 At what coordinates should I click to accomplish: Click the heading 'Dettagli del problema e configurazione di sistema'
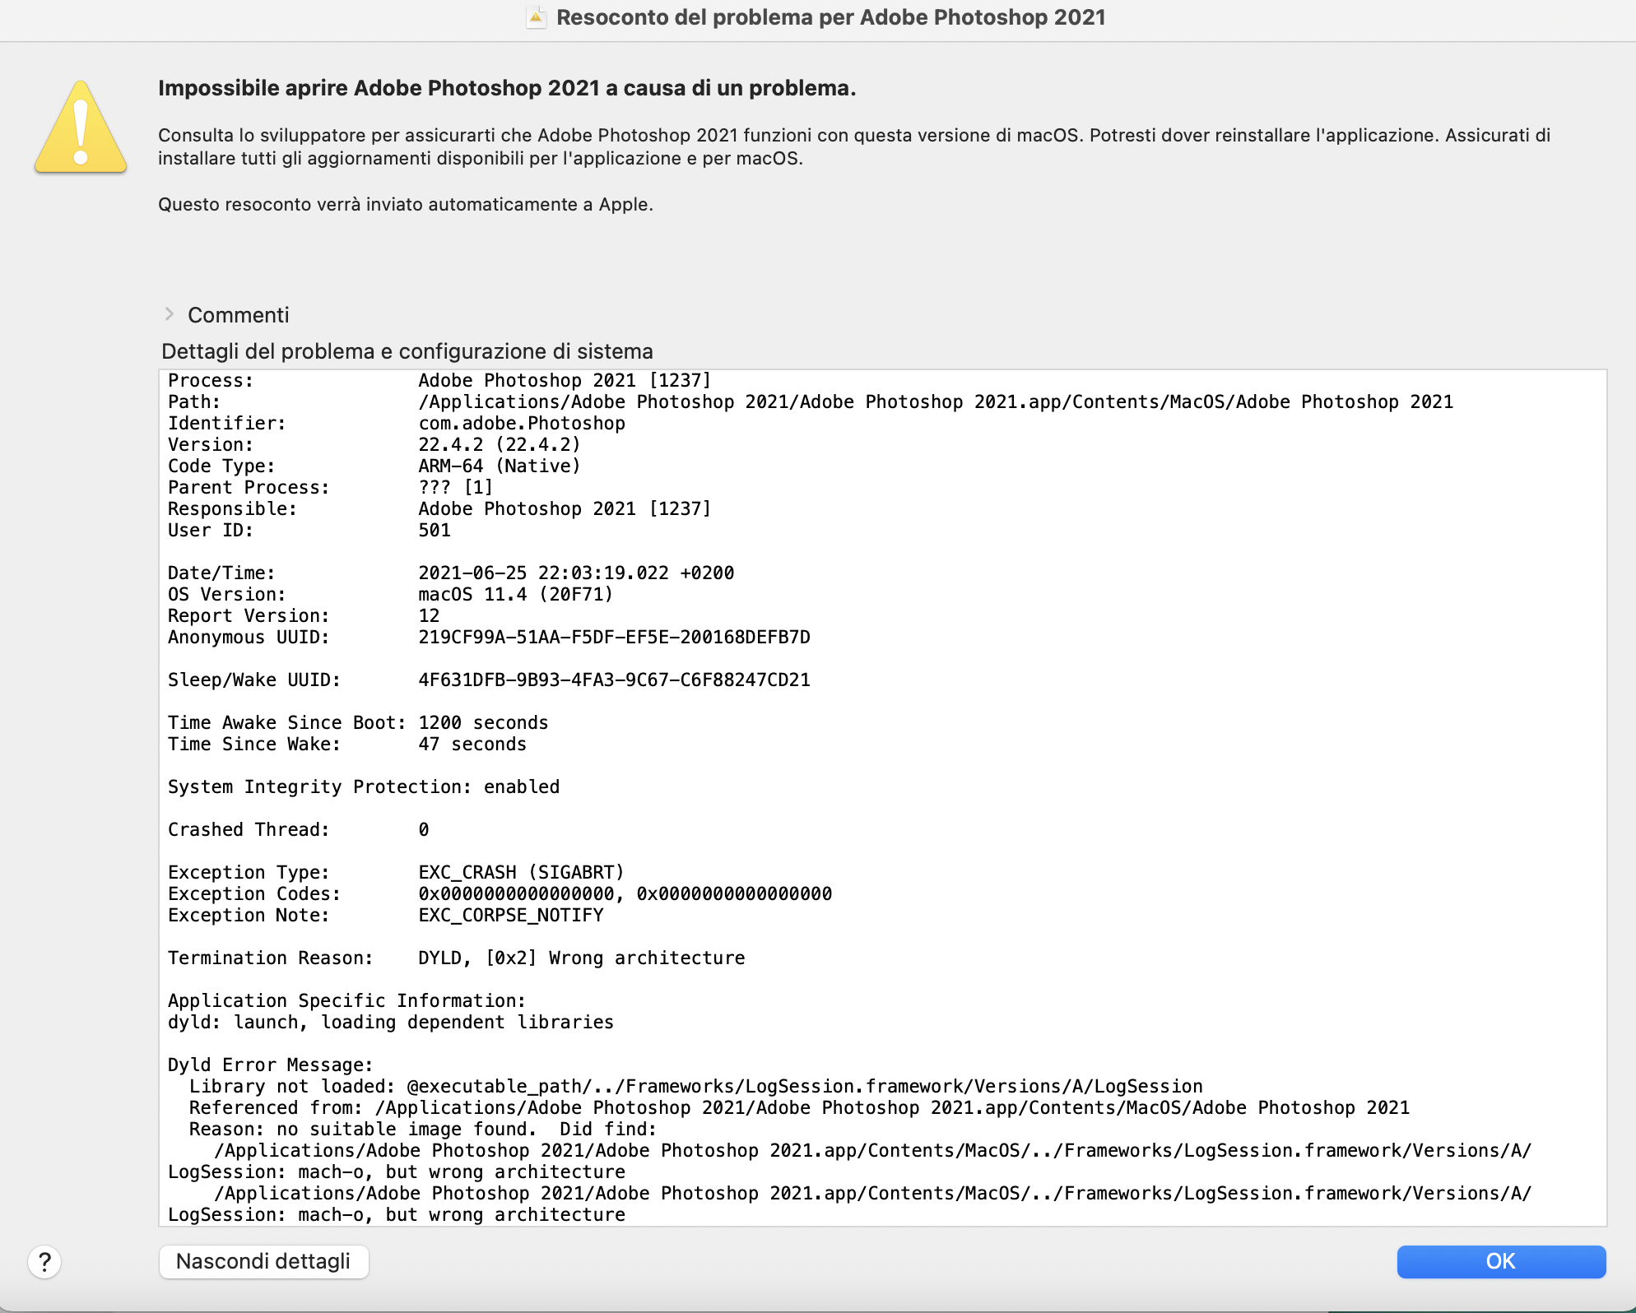tap(407, 351)
